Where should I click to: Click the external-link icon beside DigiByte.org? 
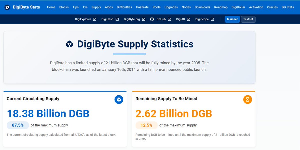point(144,19)
